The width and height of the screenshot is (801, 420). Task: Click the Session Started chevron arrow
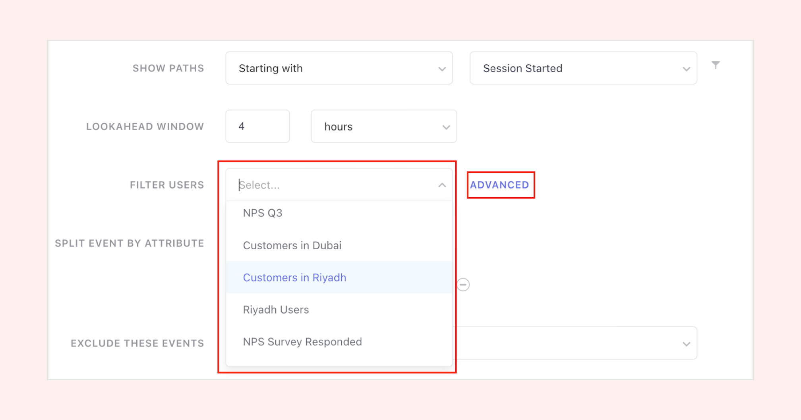(686, 69)
